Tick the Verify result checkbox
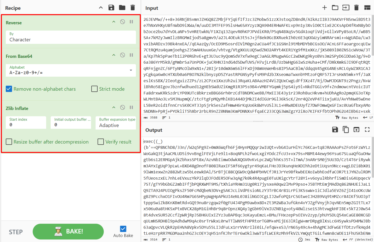 101,142
